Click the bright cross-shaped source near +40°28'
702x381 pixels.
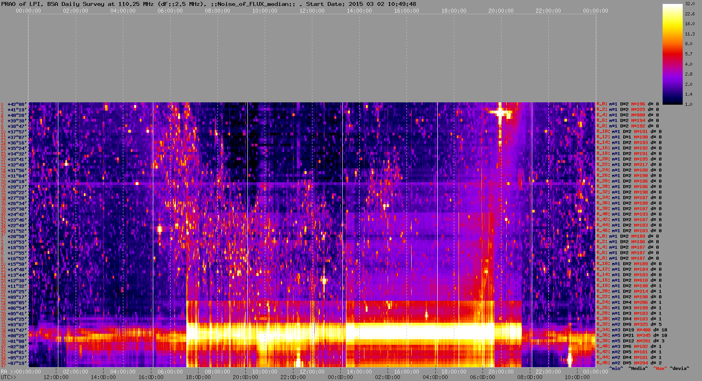click(500, 113)
